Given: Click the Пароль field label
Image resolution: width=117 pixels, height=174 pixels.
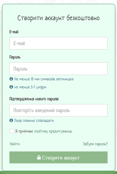Looking at the screenshot, I should click(15, 57).
